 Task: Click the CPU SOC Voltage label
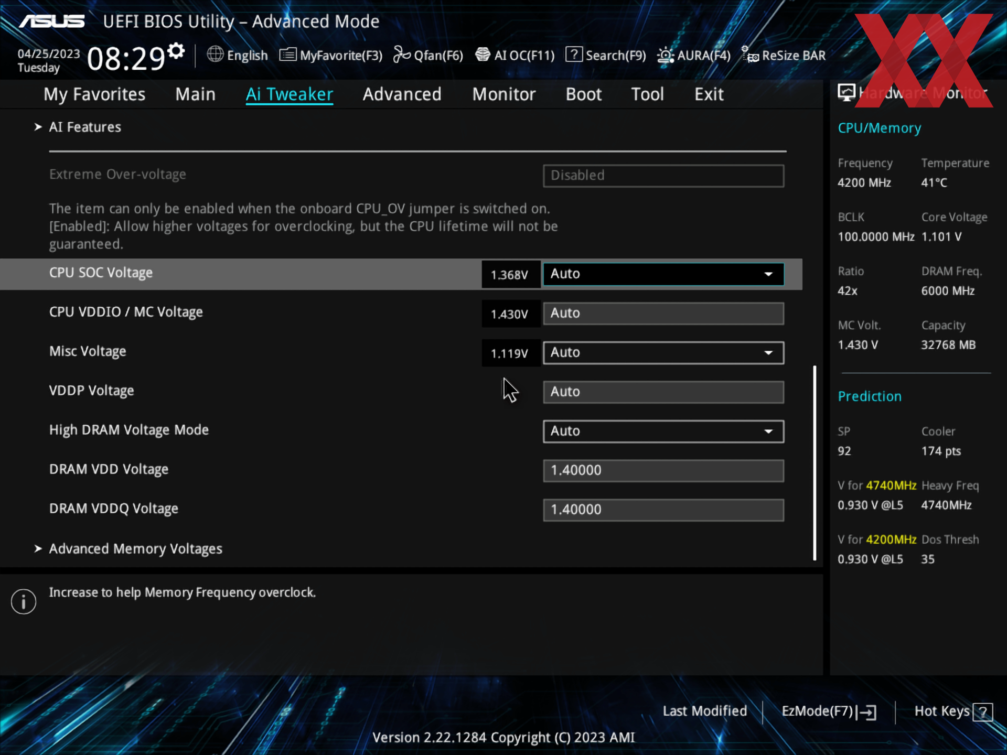coord(101,273)
